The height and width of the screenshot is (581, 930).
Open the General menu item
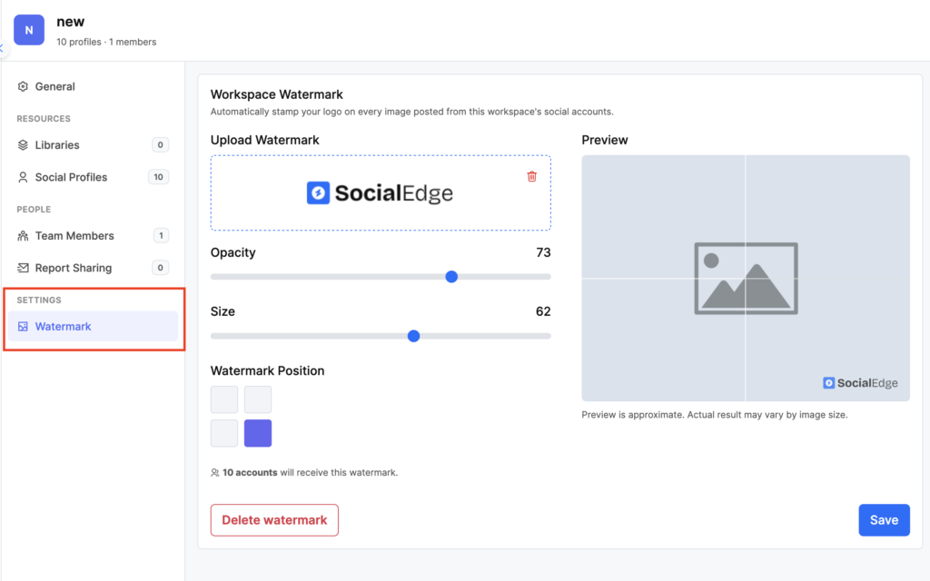pyautogui.click(x=93, y=86)
